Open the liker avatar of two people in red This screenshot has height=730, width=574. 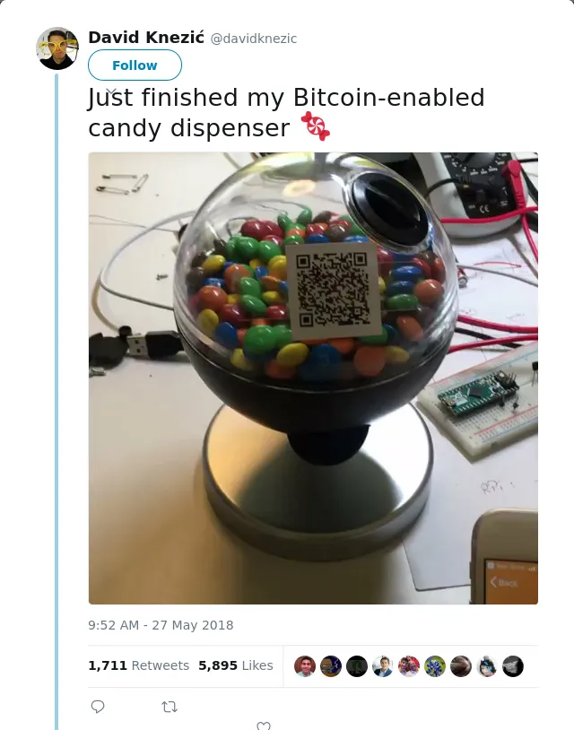(409, 666)
